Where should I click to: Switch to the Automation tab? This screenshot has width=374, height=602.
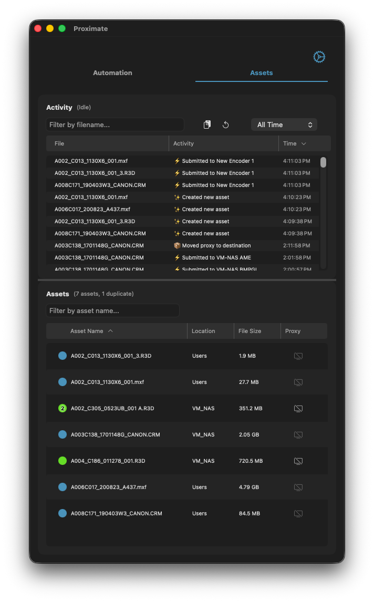tap(112, 72)
